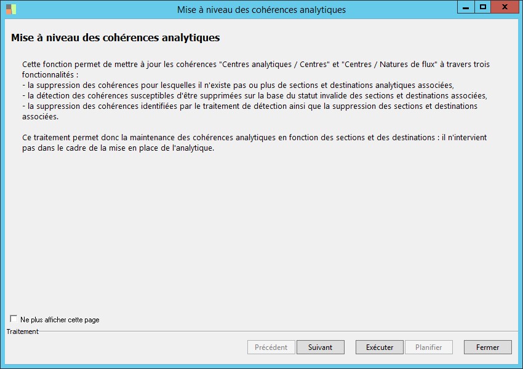
Task: Click the paragraph starting "Ce traitement permet"
Action: point(254,138)
